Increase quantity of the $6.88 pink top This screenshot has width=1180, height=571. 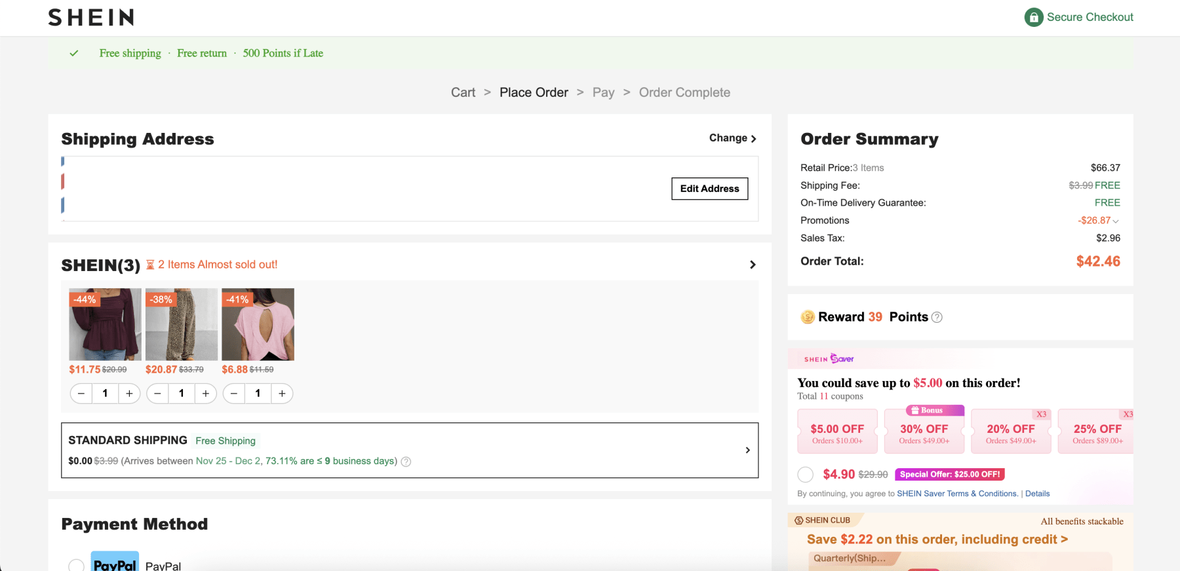pyautogui.click(x=282, y=394)
